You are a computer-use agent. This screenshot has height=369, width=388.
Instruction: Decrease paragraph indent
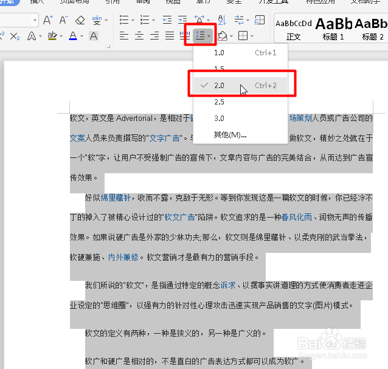(167, 20)
